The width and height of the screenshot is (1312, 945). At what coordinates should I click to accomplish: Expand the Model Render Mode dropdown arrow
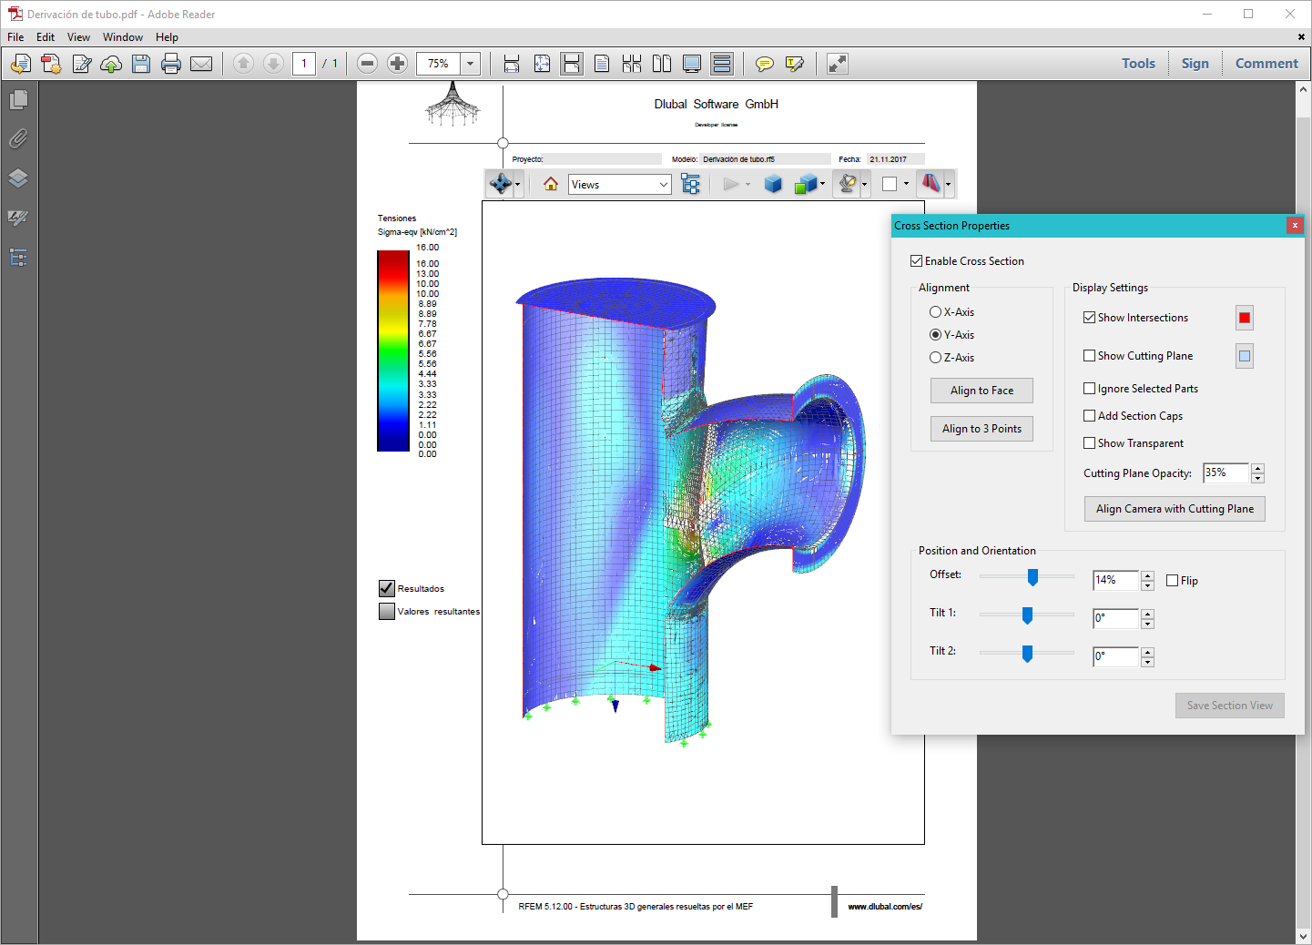coord(822,185)
